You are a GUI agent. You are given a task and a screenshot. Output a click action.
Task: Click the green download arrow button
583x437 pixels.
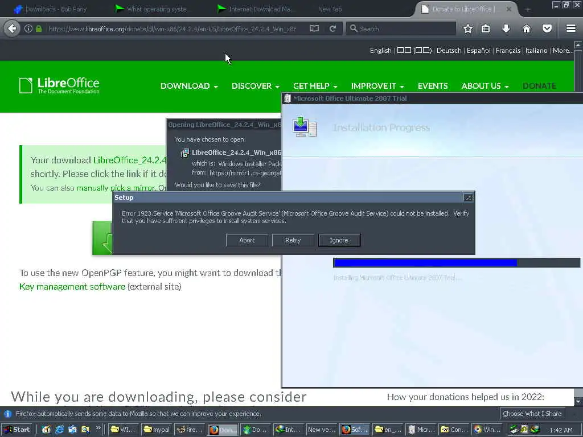pyautogui.click(x=102, y=238)
